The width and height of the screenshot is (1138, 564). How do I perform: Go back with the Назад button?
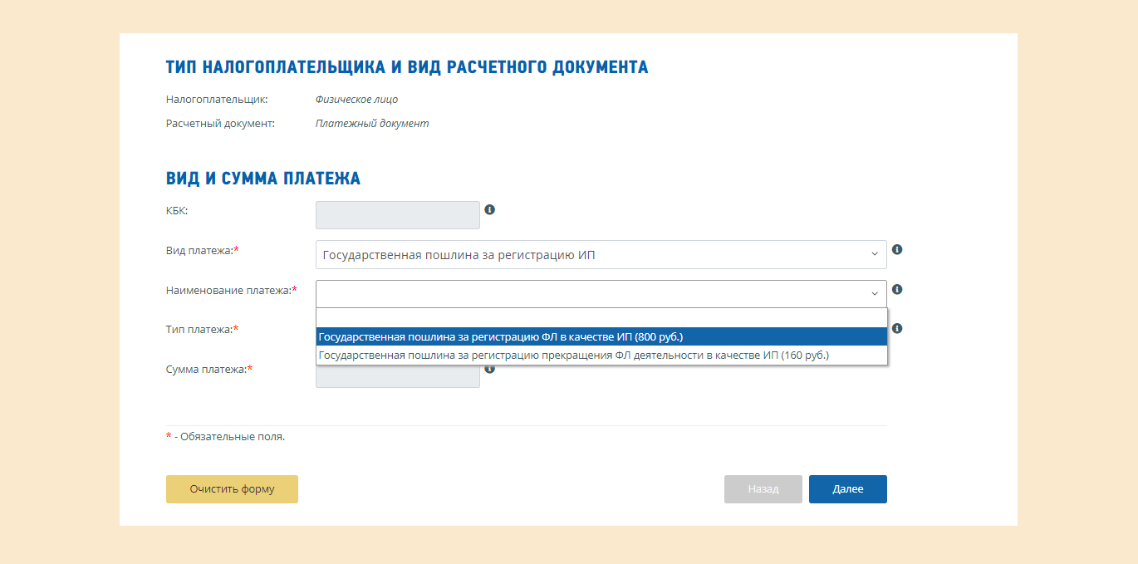[x=763, y=489]
